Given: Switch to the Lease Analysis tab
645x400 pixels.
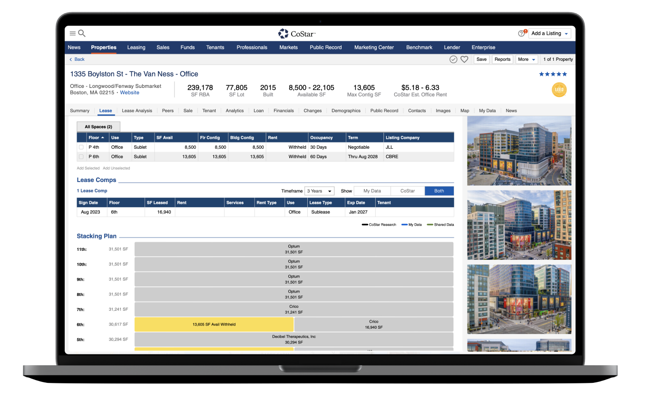Looking at the screenshot, I should tap(137, 111).
